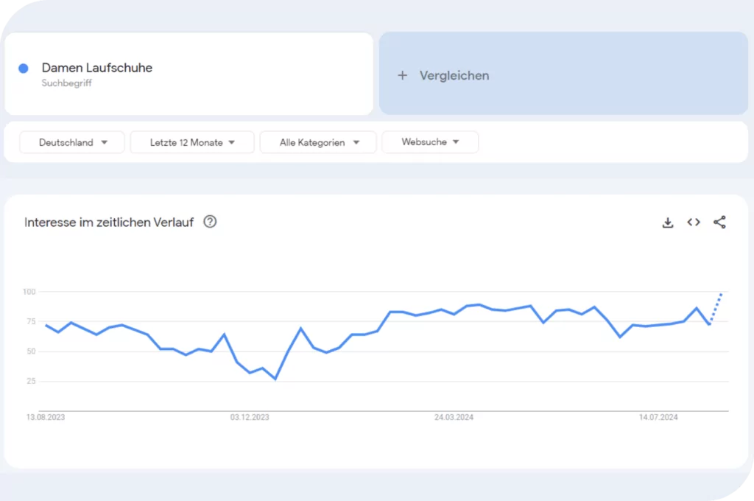Click the share icon for the chart
The height and width of the screenshot is (501, 754).
719,223
